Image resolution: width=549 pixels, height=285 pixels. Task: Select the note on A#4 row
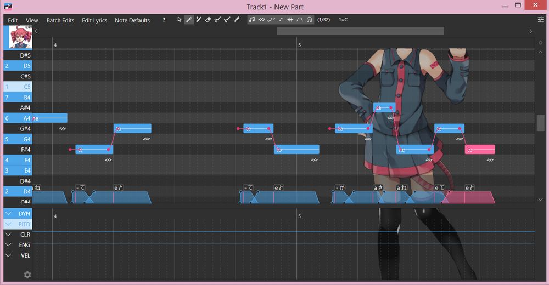point(384,108)
